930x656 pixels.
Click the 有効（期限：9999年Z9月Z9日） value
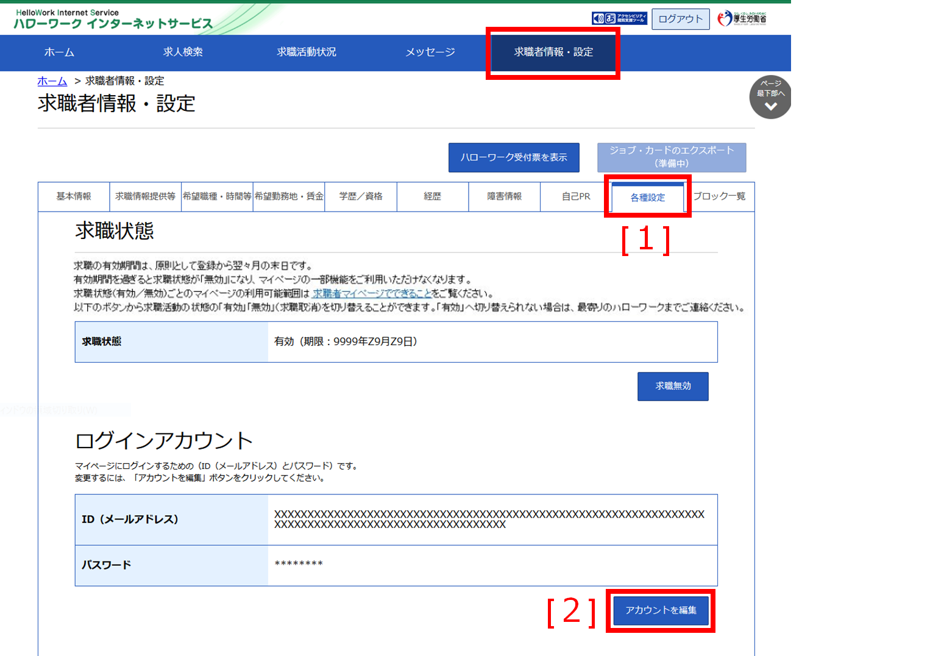click(x=346, y=341)
